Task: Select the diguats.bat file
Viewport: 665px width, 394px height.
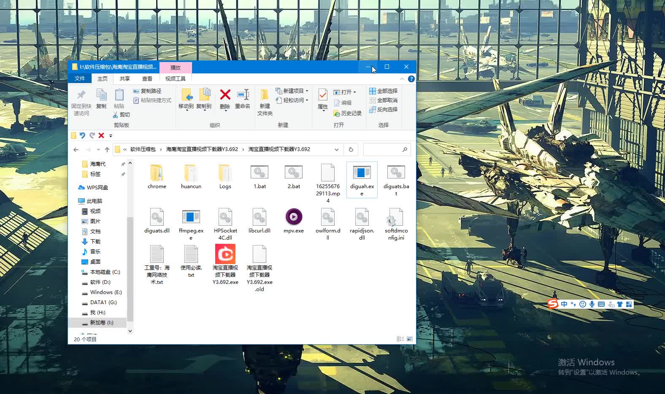Action: pos(396,180)
